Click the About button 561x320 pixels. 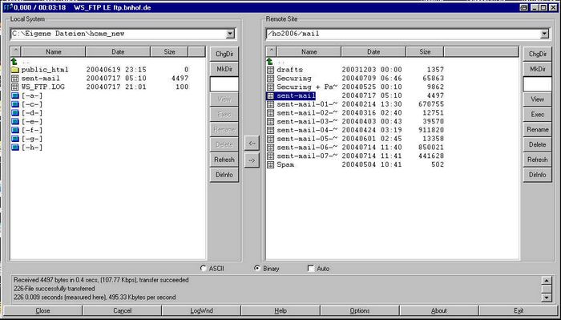coord(439,310)
